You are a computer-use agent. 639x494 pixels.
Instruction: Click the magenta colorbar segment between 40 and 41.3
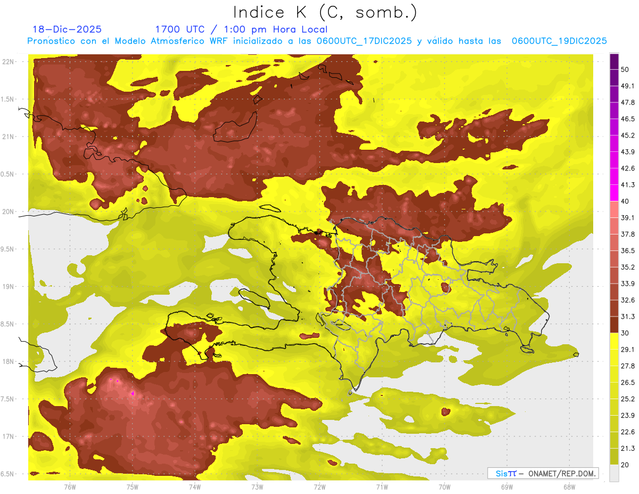614,193
